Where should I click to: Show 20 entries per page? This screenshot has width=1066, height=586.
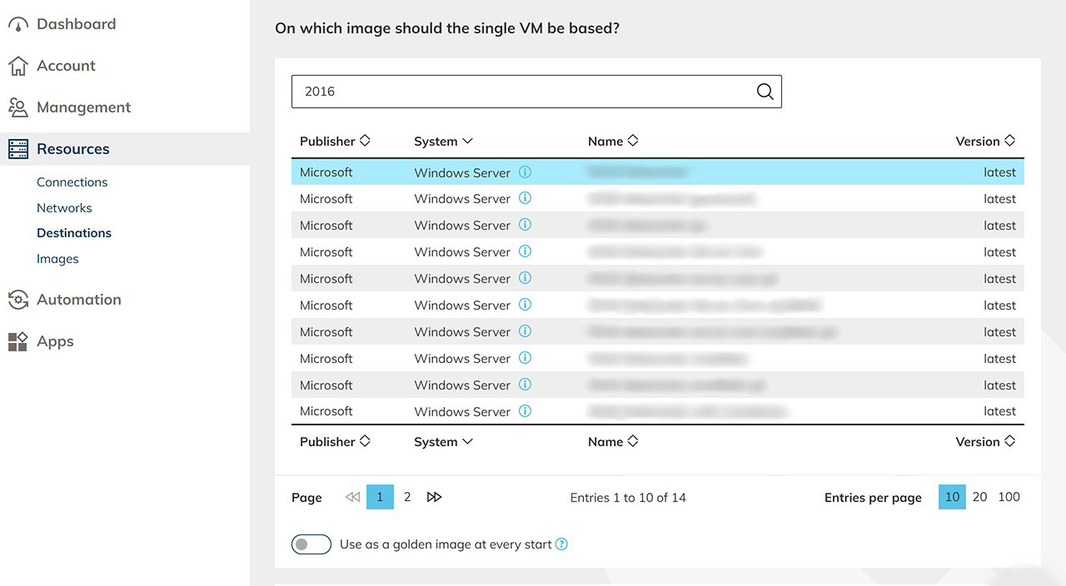tap(979, 497)
